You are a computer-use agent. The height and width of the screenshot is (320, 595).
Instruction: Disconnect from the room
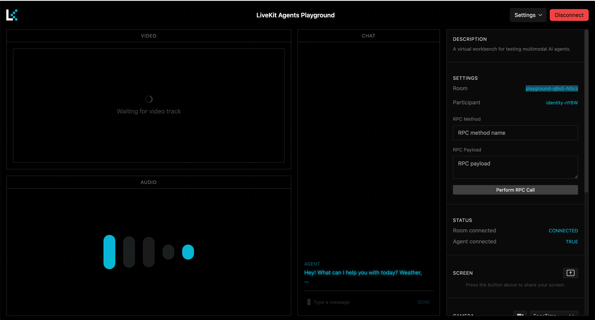pyautogui.click(x=569, y=15)
